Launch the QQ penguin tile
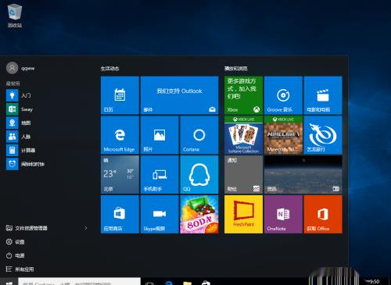Viewport: 391px width, 285px height. (199, 175)
